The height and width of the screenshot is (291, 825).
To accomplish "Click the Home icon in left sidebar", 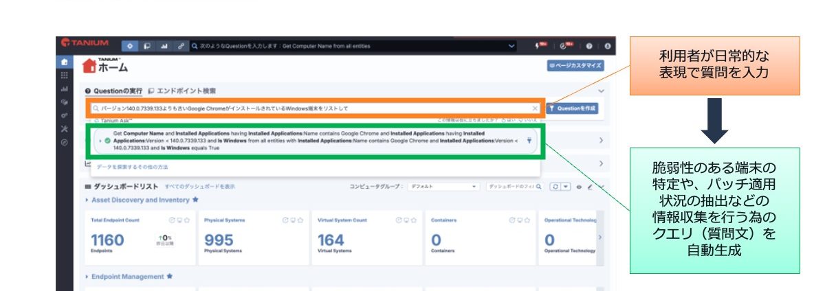I will coord(64,62).
